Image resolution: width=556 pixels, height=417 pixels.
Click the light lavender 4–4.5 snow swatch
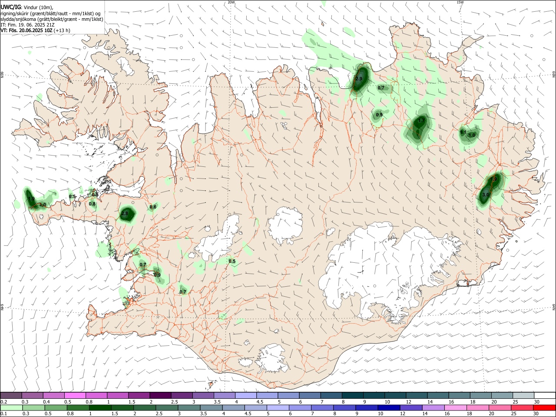tap(246, 395)
